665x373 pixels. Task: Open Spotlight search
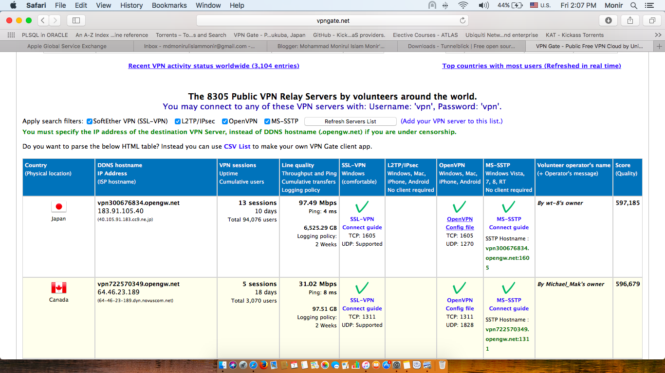pyautogui.click(x=634, y=5)
